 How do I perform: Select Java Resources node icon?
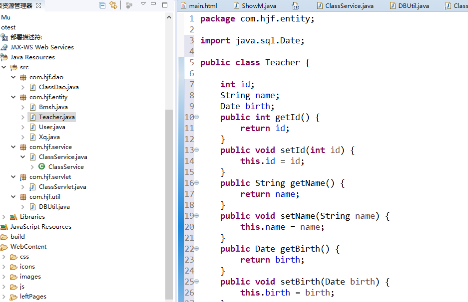(x=4, y=57)
